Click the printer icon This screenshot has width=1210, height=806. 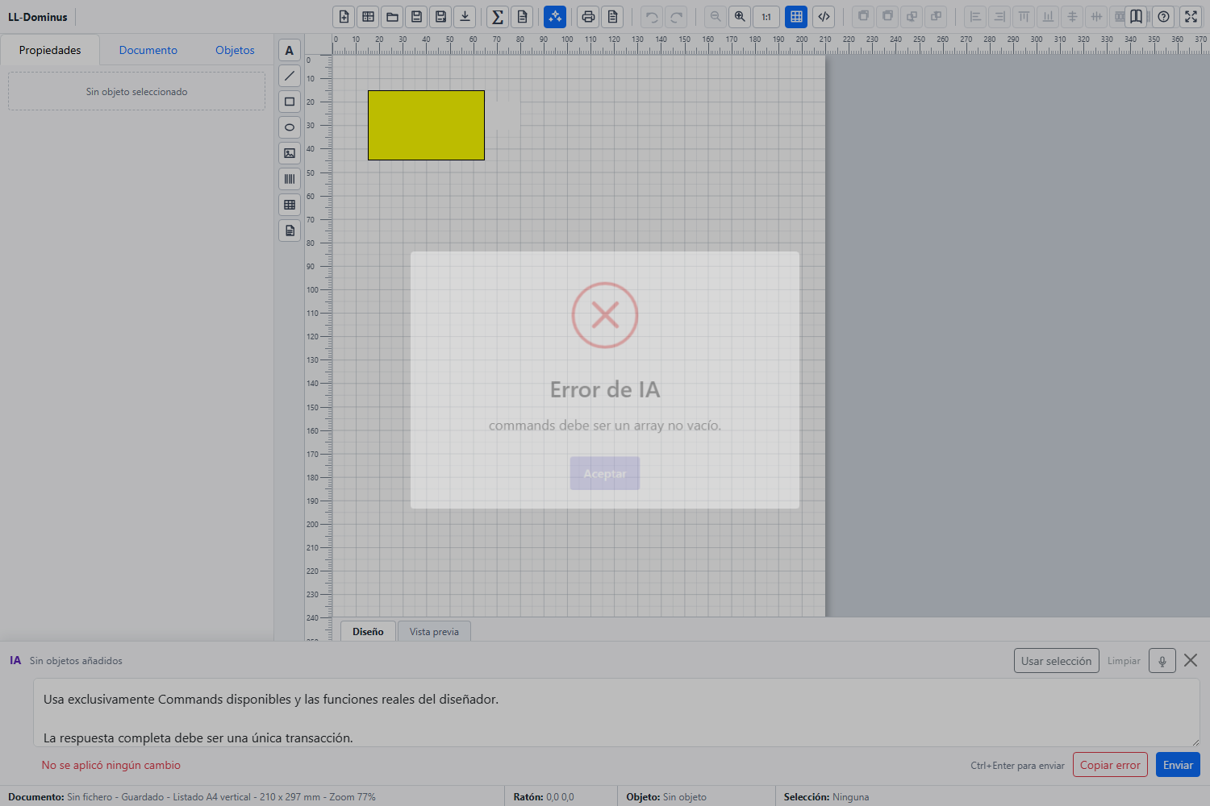click(x=588, y=17)
